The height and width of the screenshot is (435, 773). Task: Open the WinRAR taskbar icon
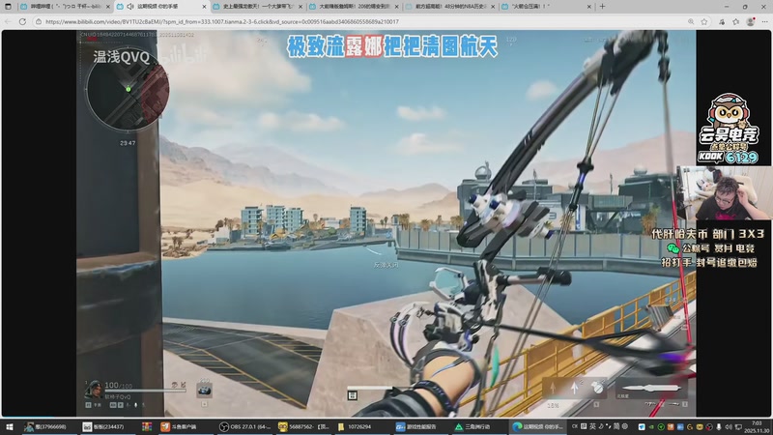(147, 426)
